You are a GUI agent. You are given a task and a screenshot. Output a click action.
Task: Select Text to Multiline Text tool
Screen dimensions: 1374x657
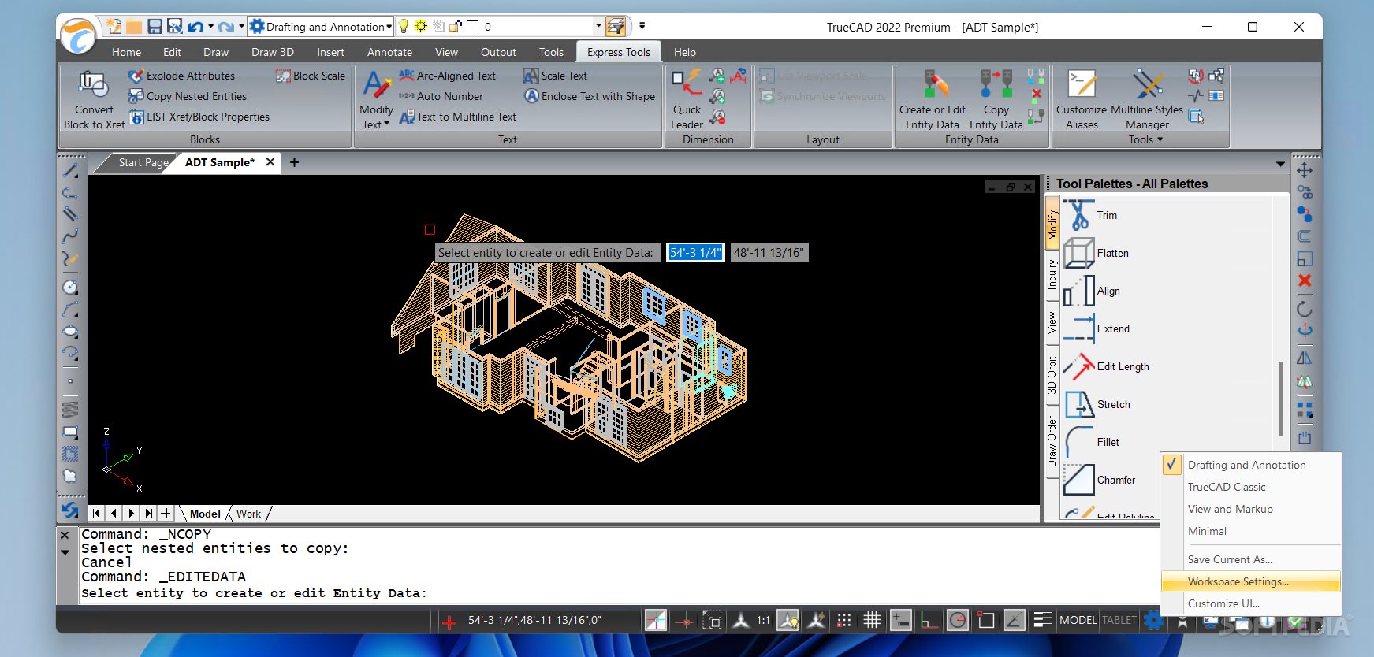pyautogui.click(x=457, y=117)
